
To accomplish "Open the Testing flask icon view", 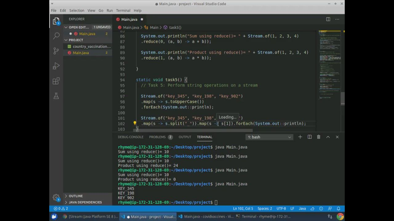I will 56,96.
